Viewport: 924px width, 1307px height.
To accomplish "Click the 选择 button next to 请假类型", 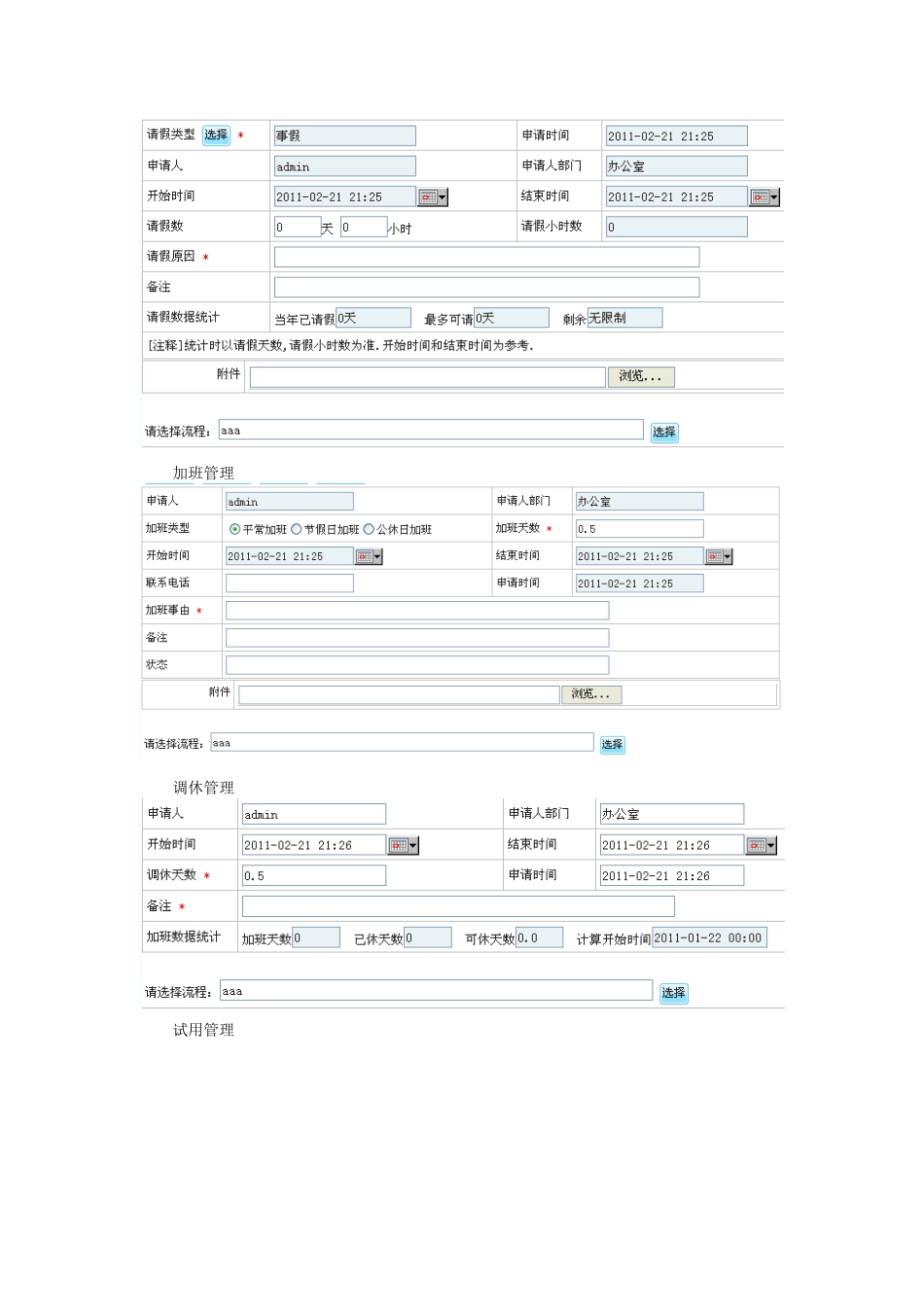I will pos(216,135).
